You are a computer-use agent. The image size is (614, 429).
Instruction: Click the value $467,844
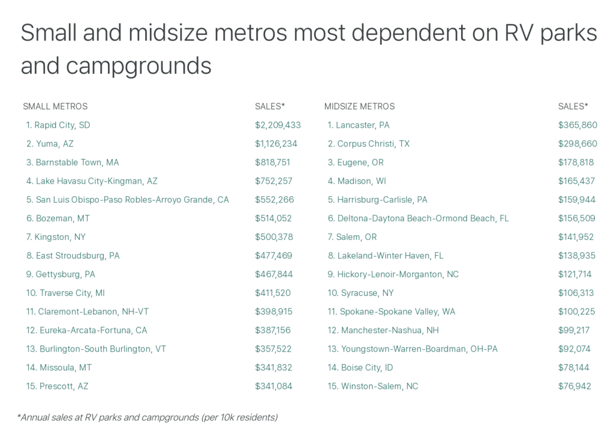click(x=273, y=274)
